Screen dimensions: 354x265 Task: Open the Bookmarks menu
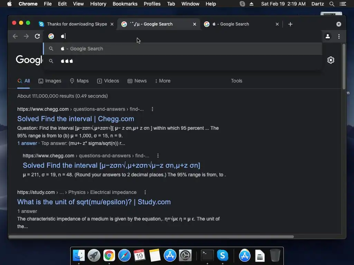tap(125, 4)
